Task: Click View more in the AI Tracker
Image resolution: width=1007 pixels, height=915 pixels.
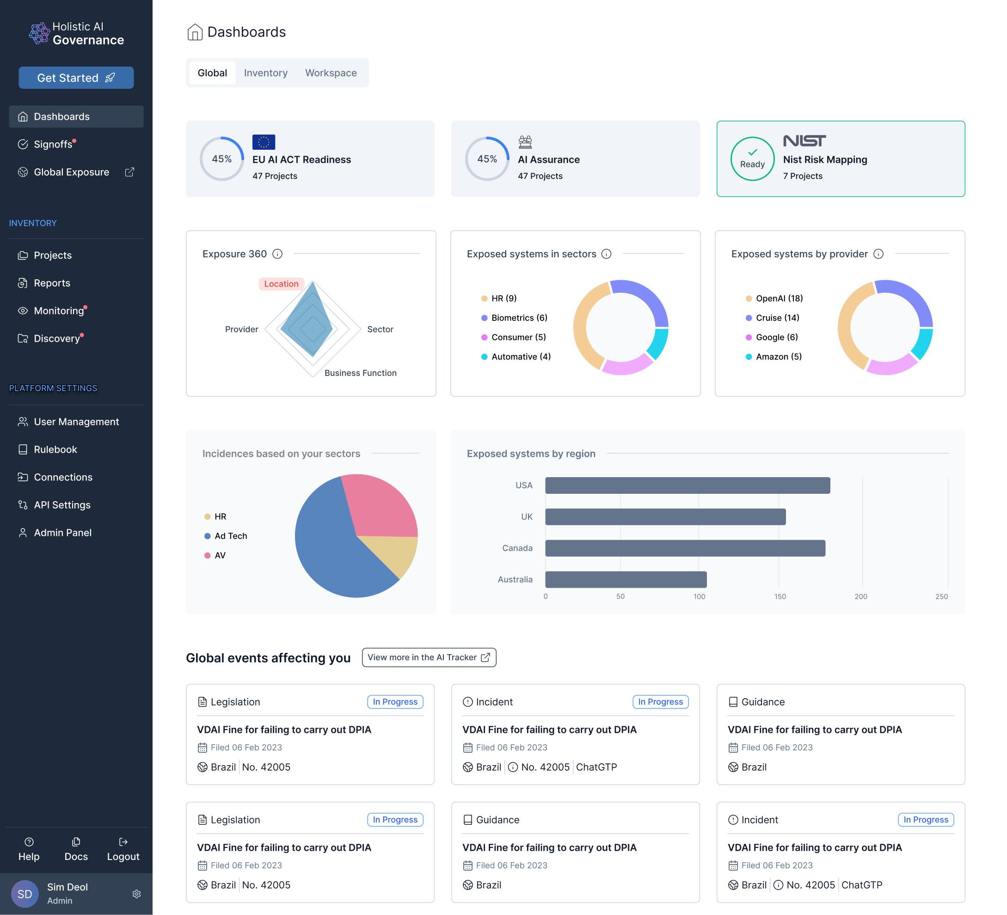Action: pos(429,657)
